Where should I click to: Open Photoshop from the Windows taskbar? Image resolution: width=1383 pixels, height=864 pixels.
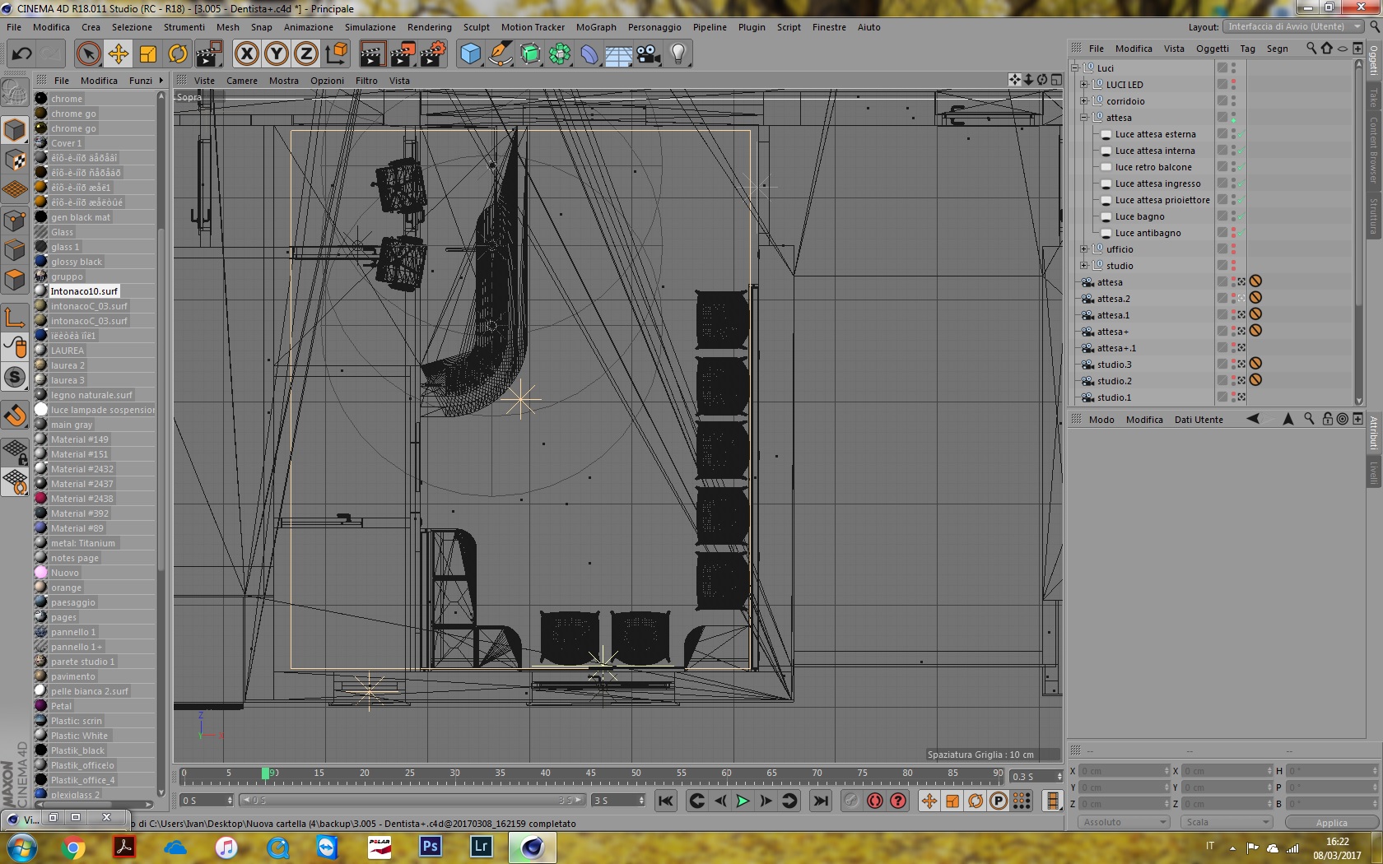pos(431,847)
